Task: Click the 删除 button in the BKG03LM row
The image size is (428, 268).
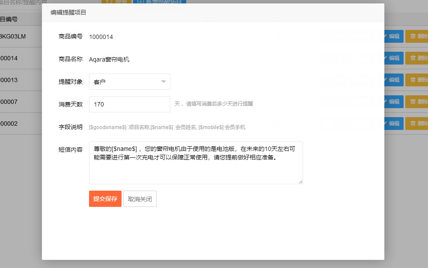Action: click(x=417, y=36)
